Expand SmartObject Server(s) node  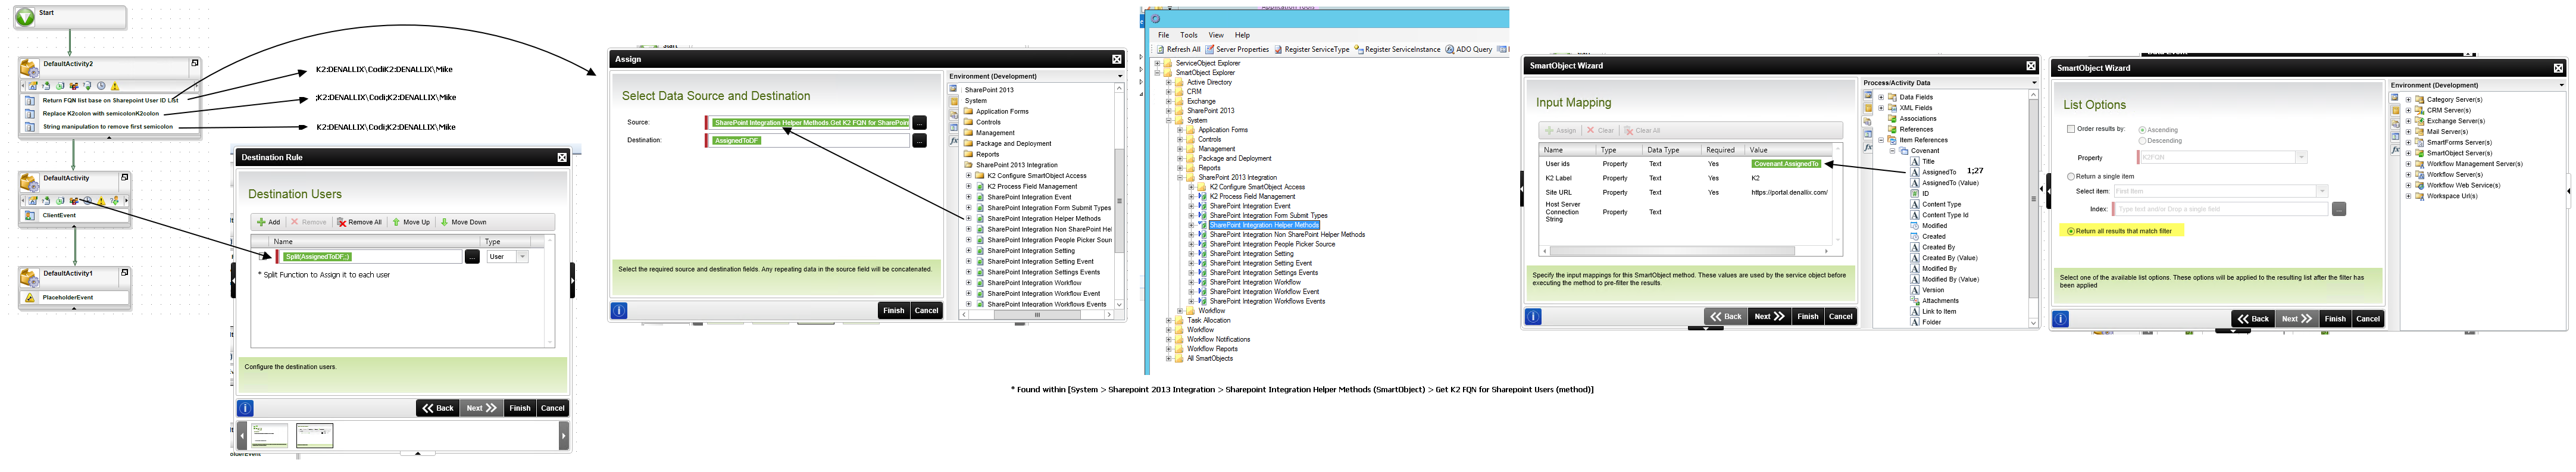(2408, 153)
